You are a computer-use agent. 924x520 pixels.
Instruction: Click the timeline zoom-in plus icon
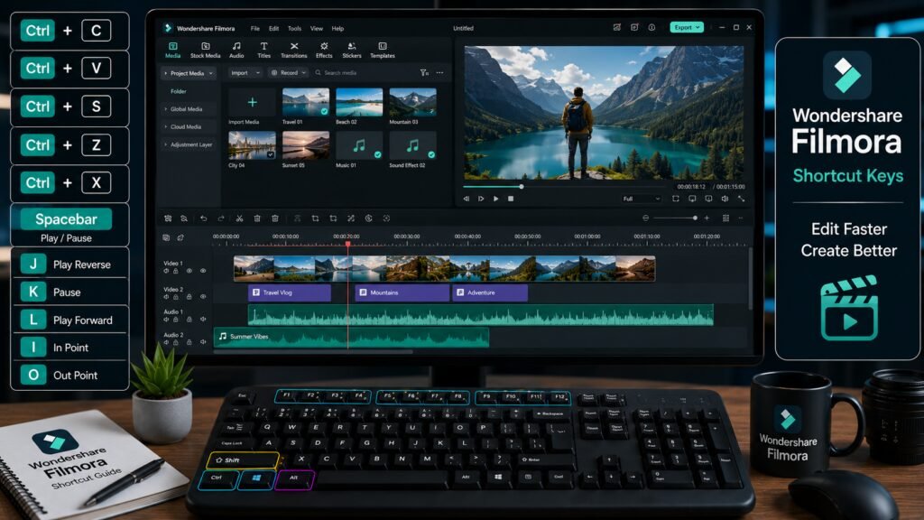707,218
